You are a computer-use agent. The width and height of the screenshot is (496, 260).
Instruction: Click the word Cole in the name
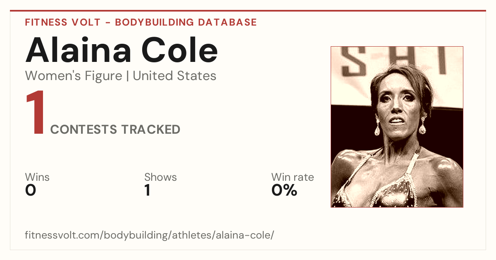coord(180,50)
